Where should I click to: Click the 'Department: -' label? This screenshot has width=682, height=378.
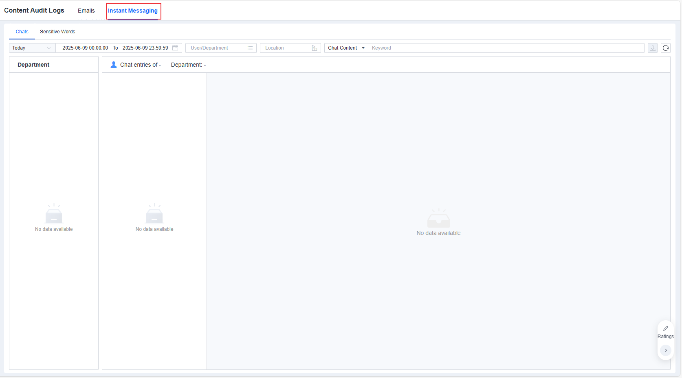[188, 65]
